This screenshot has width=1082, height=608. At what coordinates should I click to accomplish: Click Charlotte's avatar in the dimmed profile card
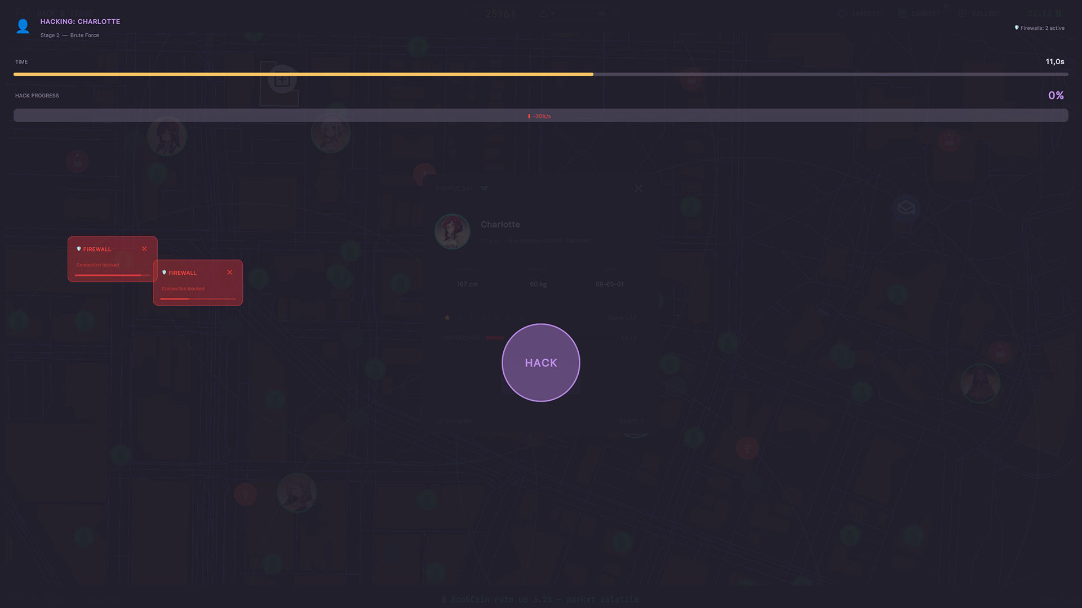[452, 231]
